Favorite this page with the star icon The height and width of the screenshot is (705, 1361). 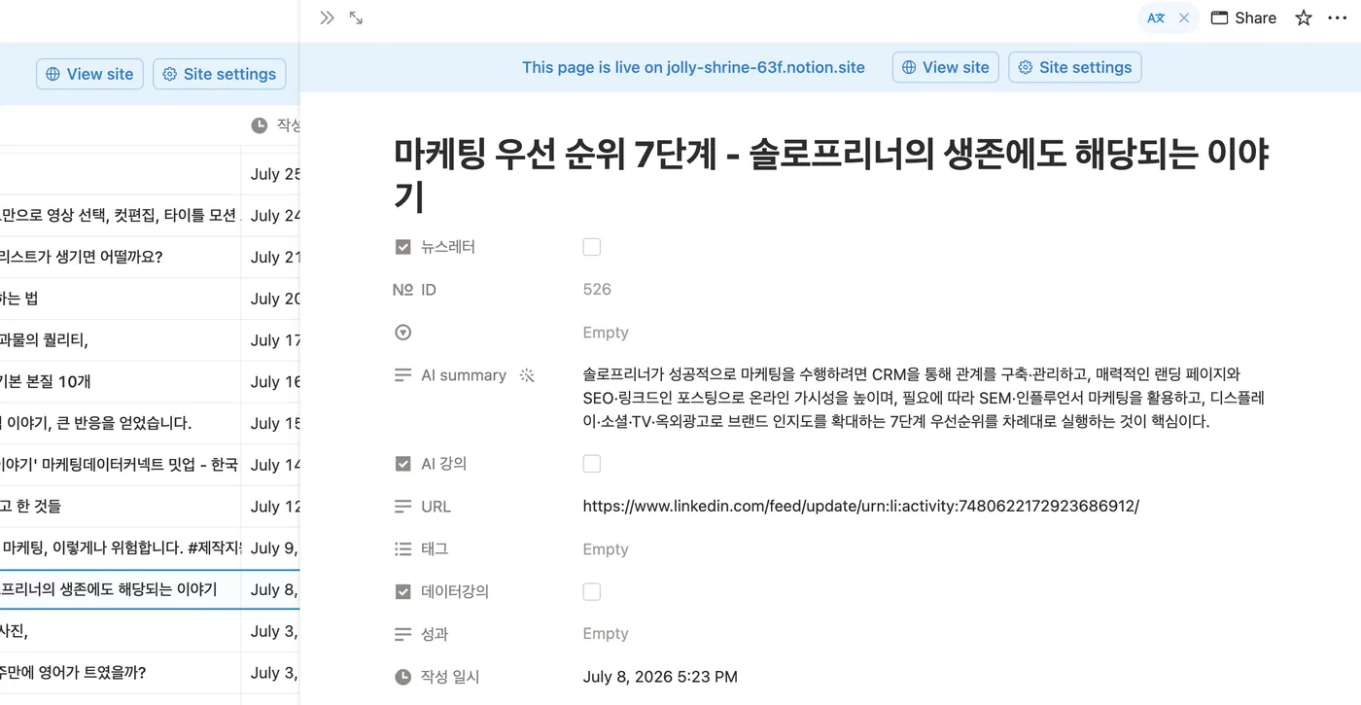[x=1304, y=18]
